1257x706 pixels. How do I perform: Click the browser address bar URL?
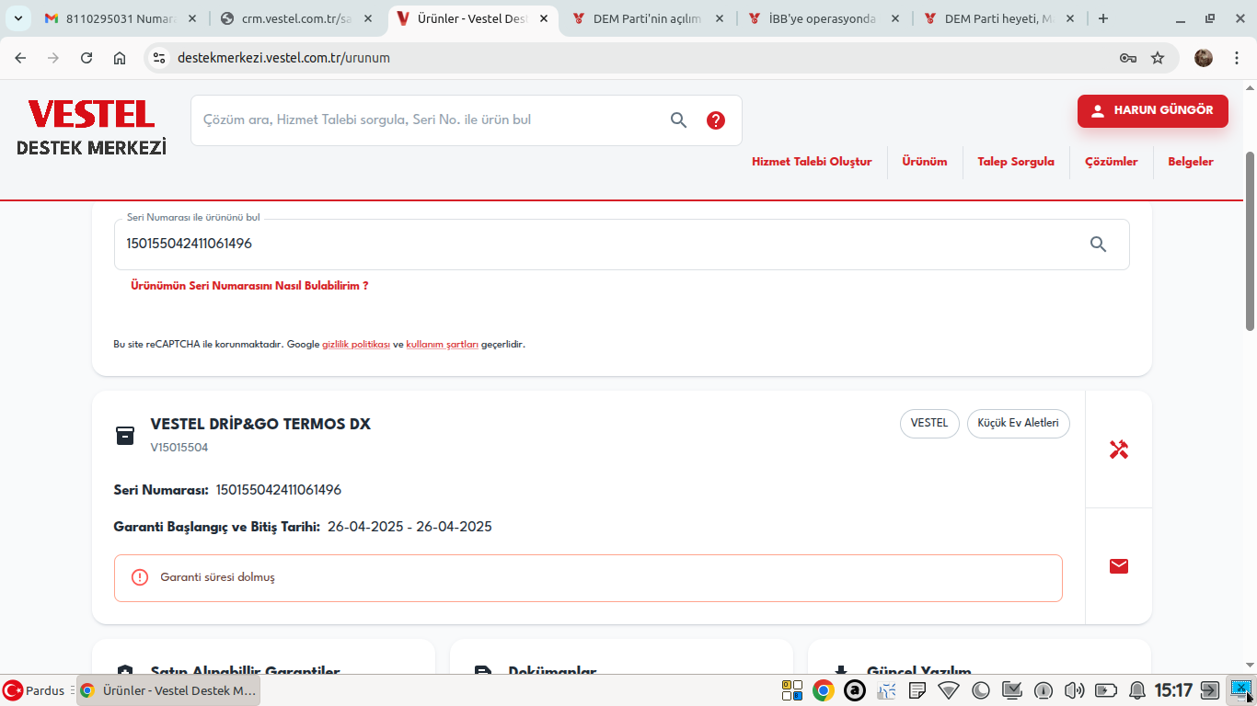point(283,58)
